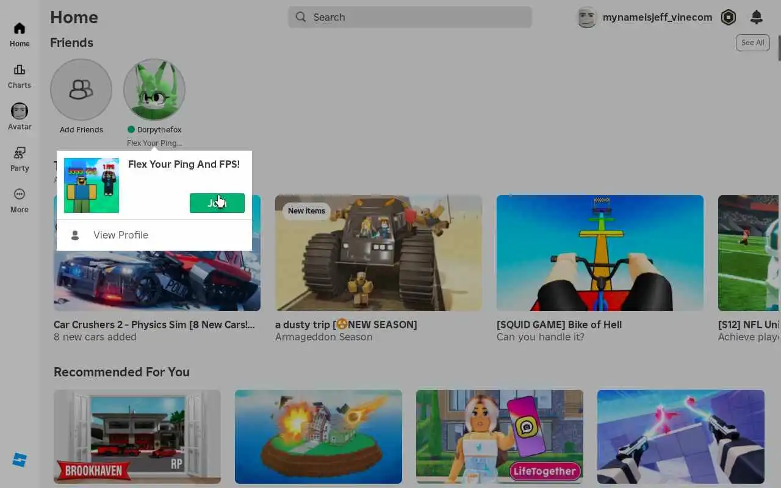
Task: Click the Flex Your Ping... status under Dorpythefox
Action: [154, 143]
